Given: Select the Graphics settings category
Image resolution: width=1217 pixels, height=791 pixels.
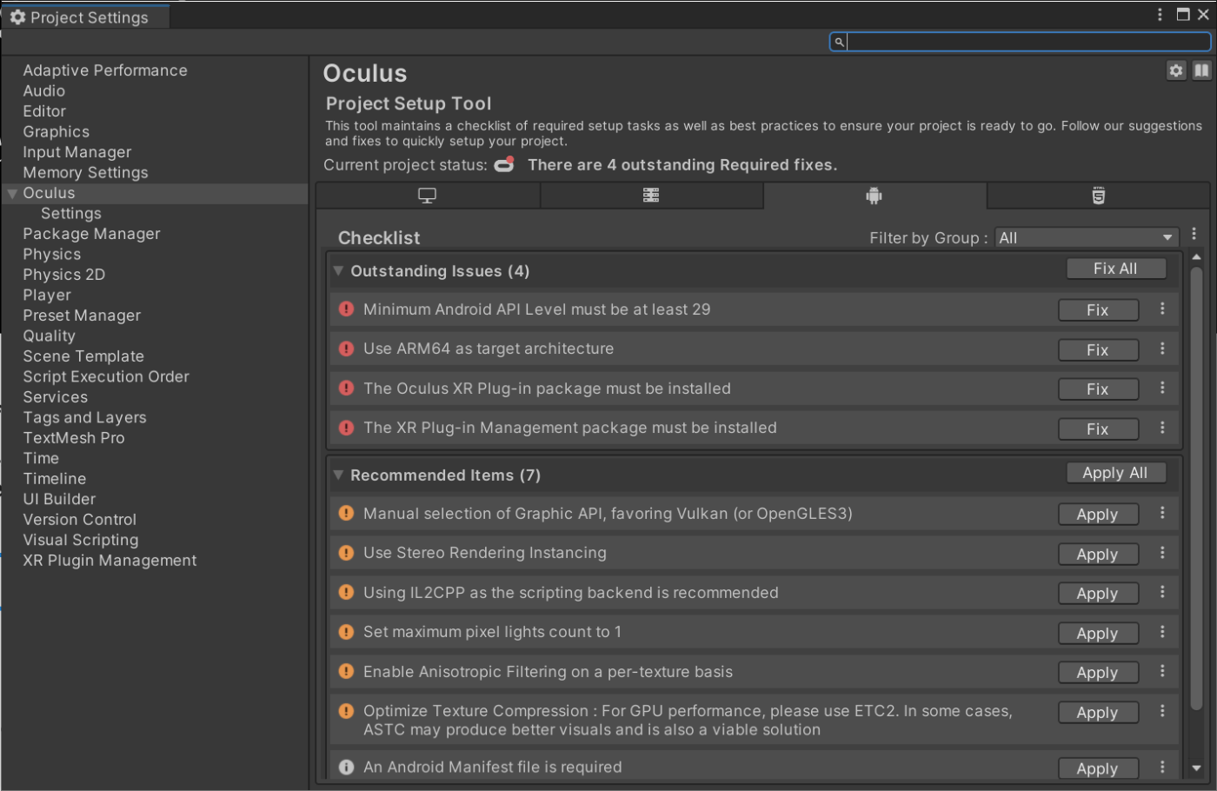Looking at the screenshot, I should tap(57, 131).
